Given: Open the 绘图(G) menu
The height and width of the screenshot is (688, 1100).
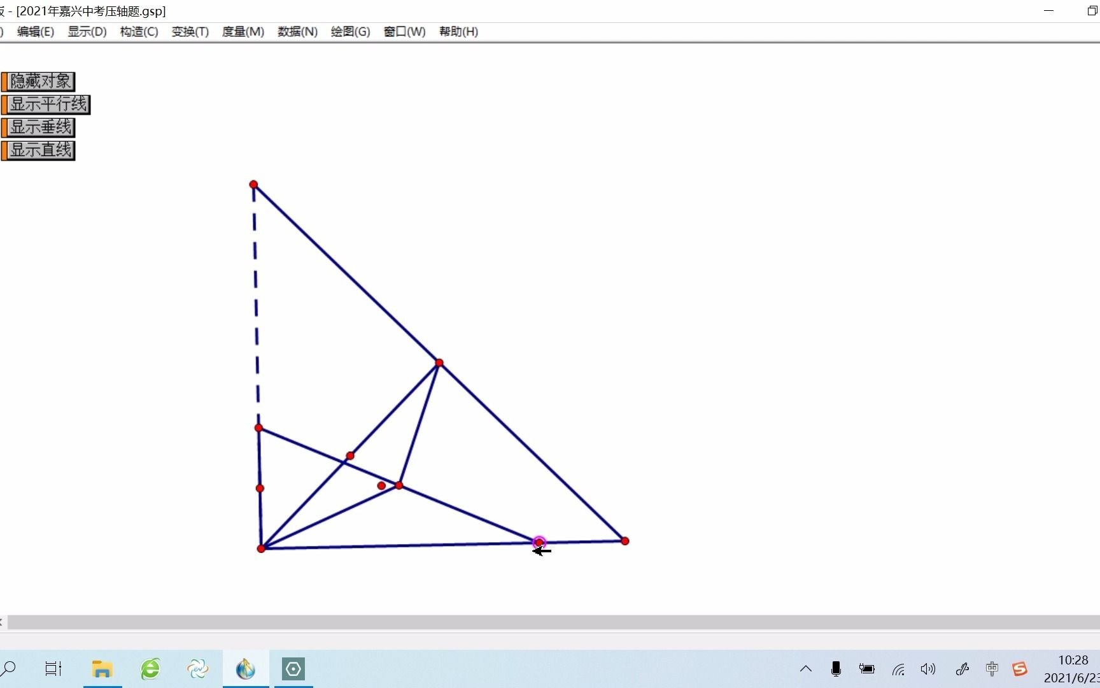Looking at the screenshot, I should click(x=350, y=31).
